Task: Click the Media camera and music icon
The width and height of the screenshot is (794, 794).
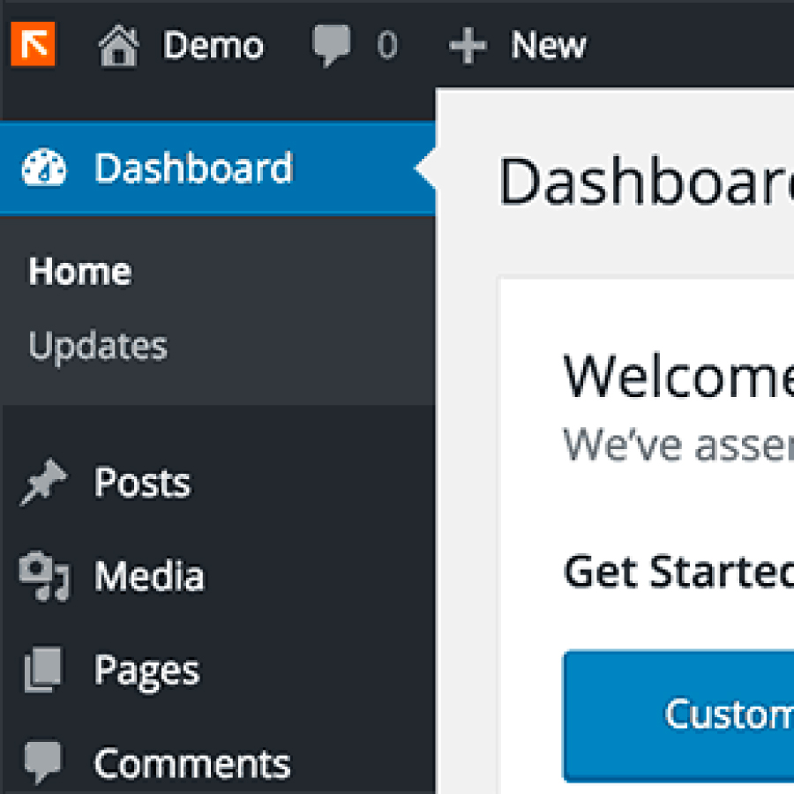Action: (x=45, y=576)
